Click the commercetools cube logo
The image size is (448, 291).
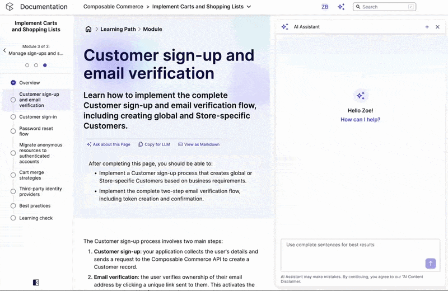(10, 7)
